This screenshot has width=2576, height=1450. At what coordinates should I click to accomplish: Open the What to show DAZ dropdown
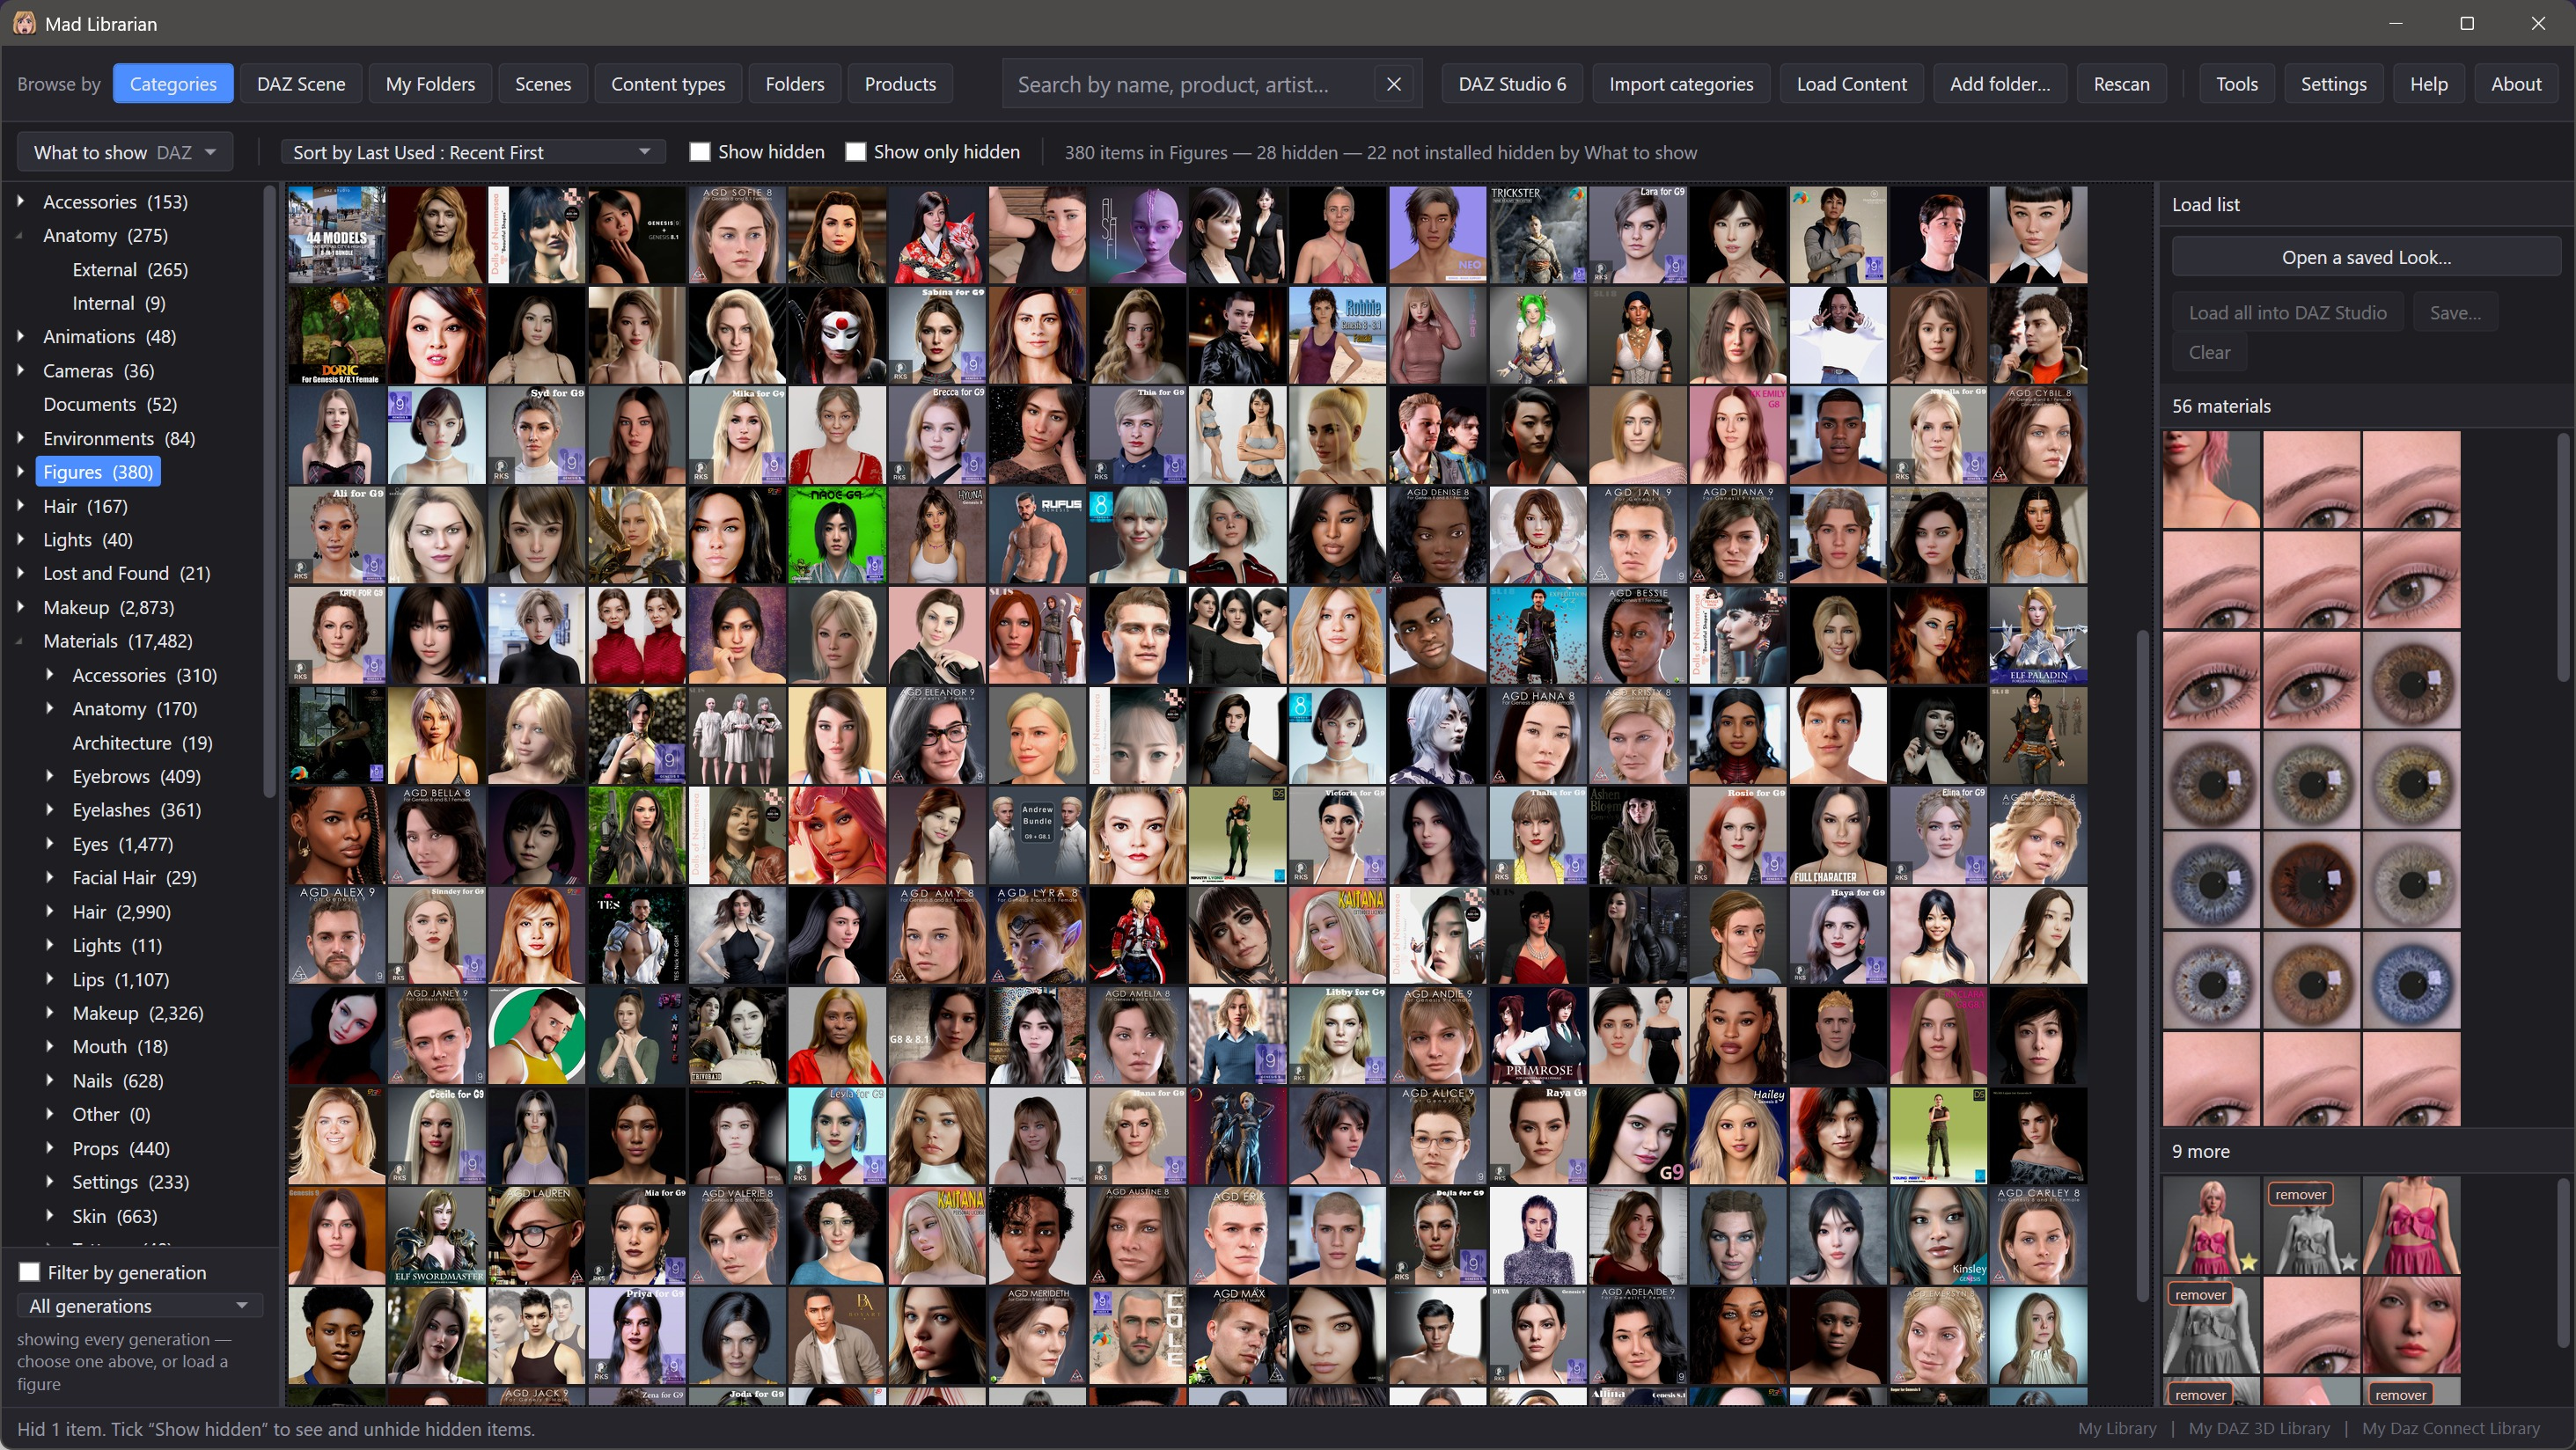point(125,152)
